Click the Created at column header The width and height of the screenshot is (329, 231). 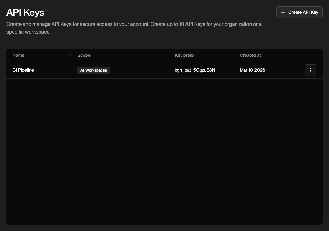click(250, 55)
